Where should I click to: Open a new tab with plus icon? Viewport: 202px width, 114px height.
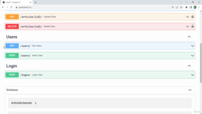(35, 2)
